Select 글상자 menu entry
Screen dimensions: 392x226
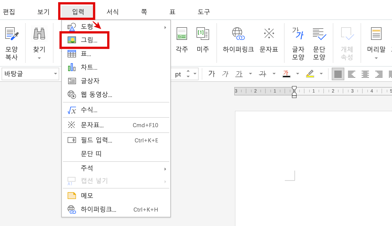point(116,81)
